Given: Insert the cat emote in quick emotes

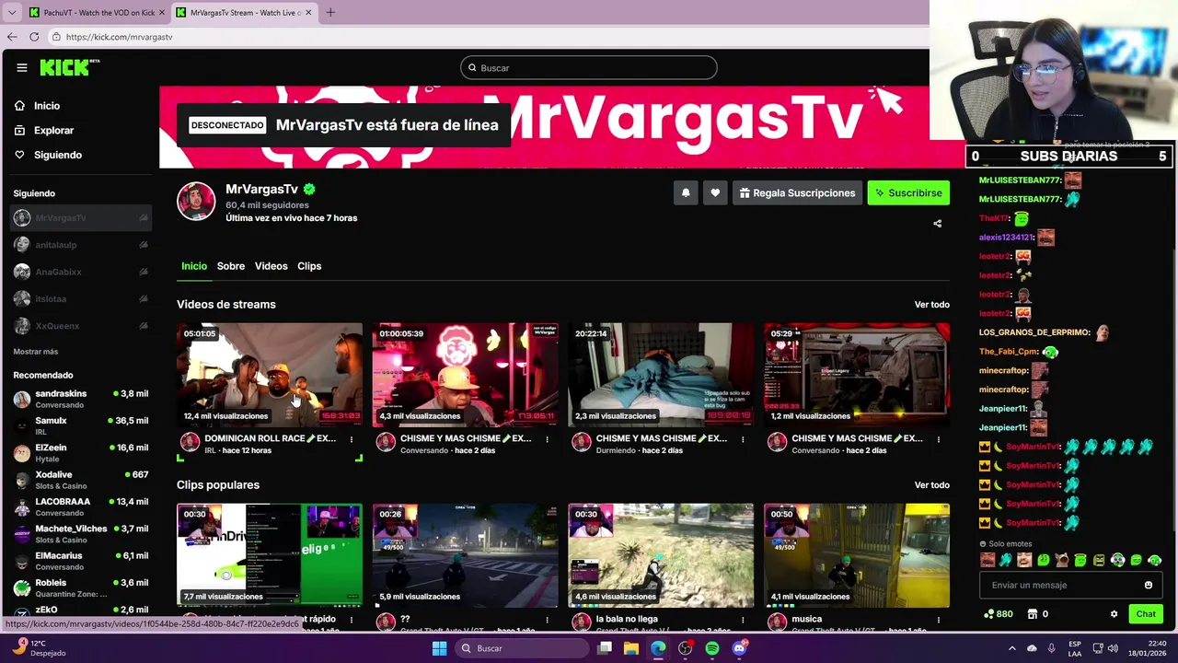Looking at the screenshot, I should 1062,560.
